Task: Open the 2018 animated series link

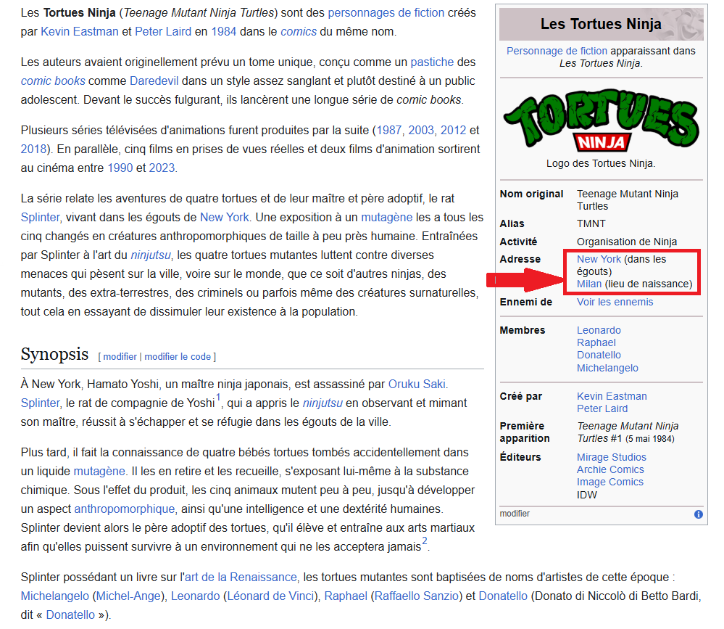Action: pos(33,149)
